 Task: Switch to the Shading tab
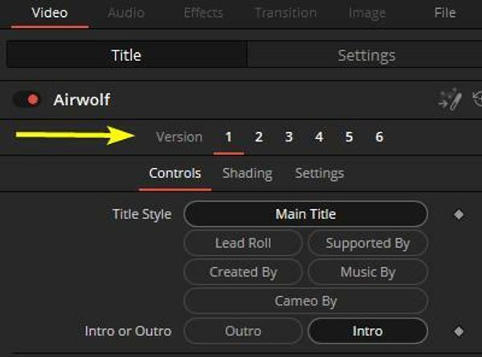tap(247, 173)
